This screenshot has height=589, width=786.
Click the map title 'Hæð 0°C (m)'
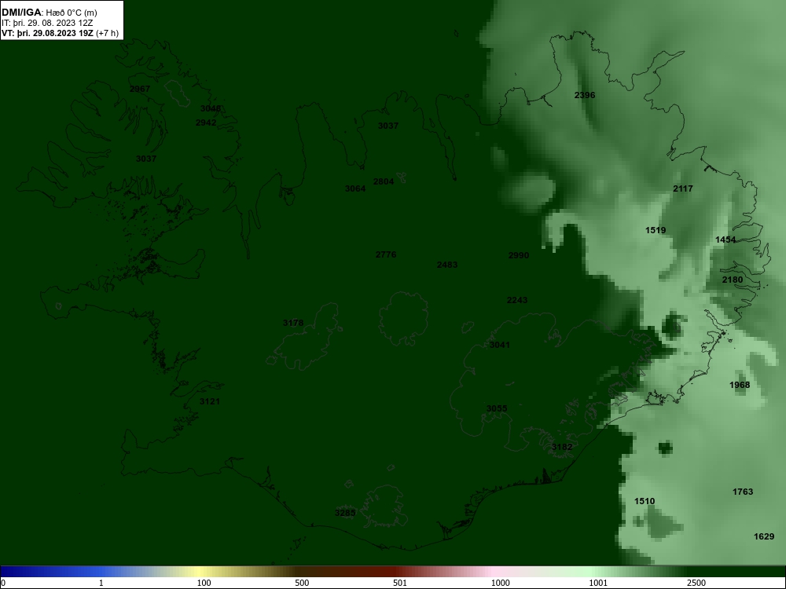(72, 13)
